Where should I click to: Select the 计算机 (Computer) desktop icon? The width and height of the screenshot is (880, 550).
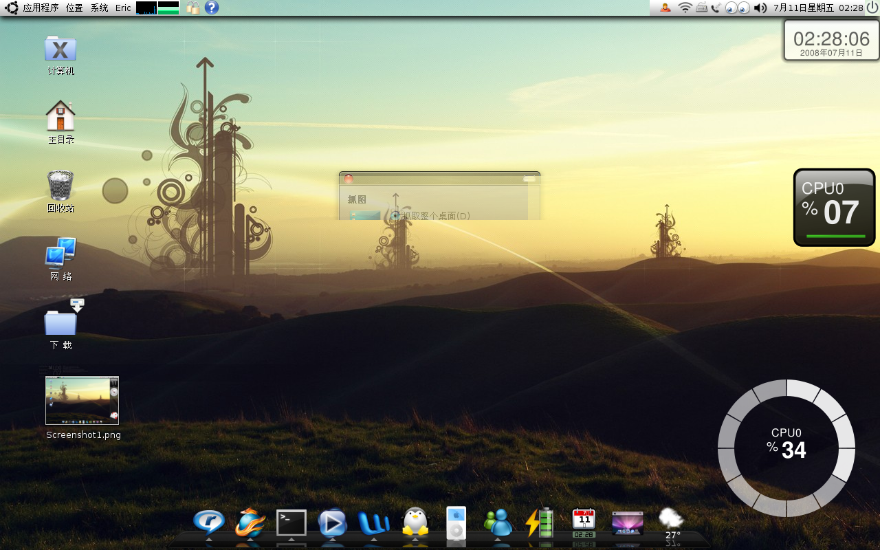(x=60, y=55)
